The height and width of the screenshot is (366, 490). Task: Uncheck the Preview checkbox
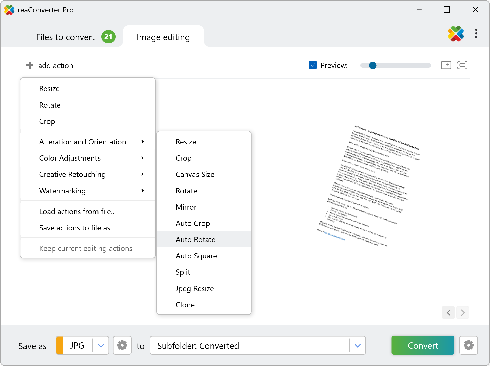tap(313, 65)
